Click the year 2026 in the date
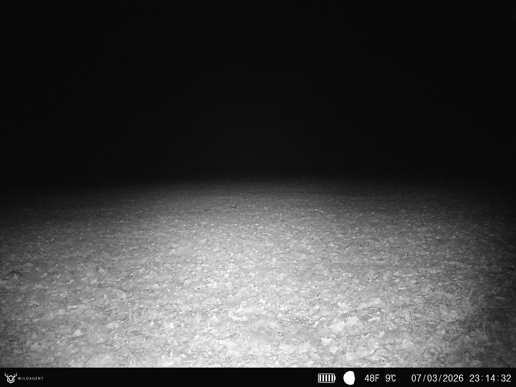 click(x=453, y=378)
